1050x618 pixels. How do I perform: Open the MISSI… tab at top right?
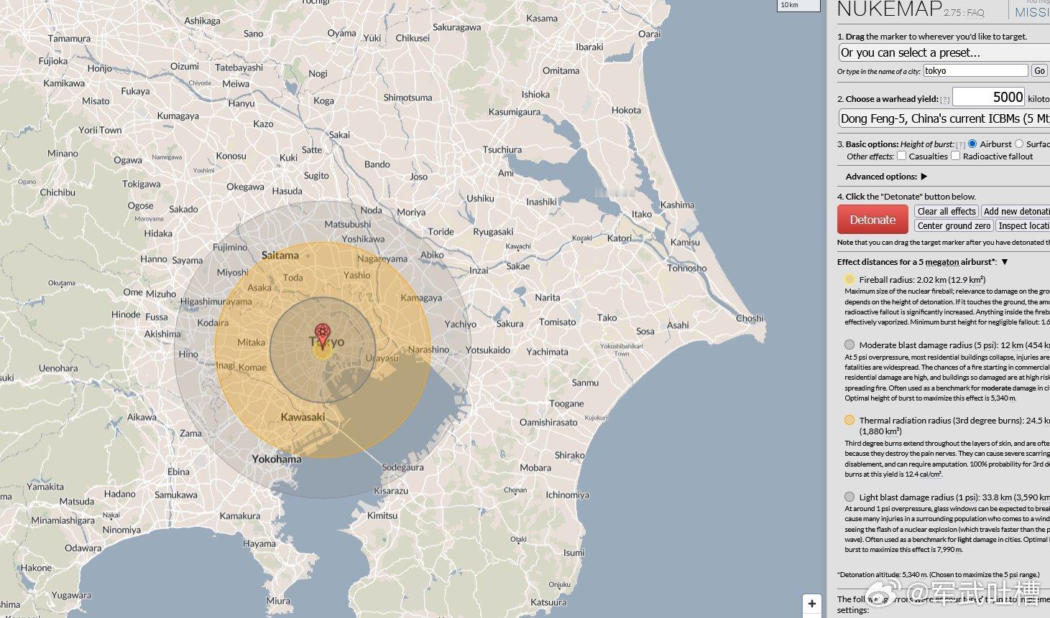pyautogui.click(x=1031, y=11)
